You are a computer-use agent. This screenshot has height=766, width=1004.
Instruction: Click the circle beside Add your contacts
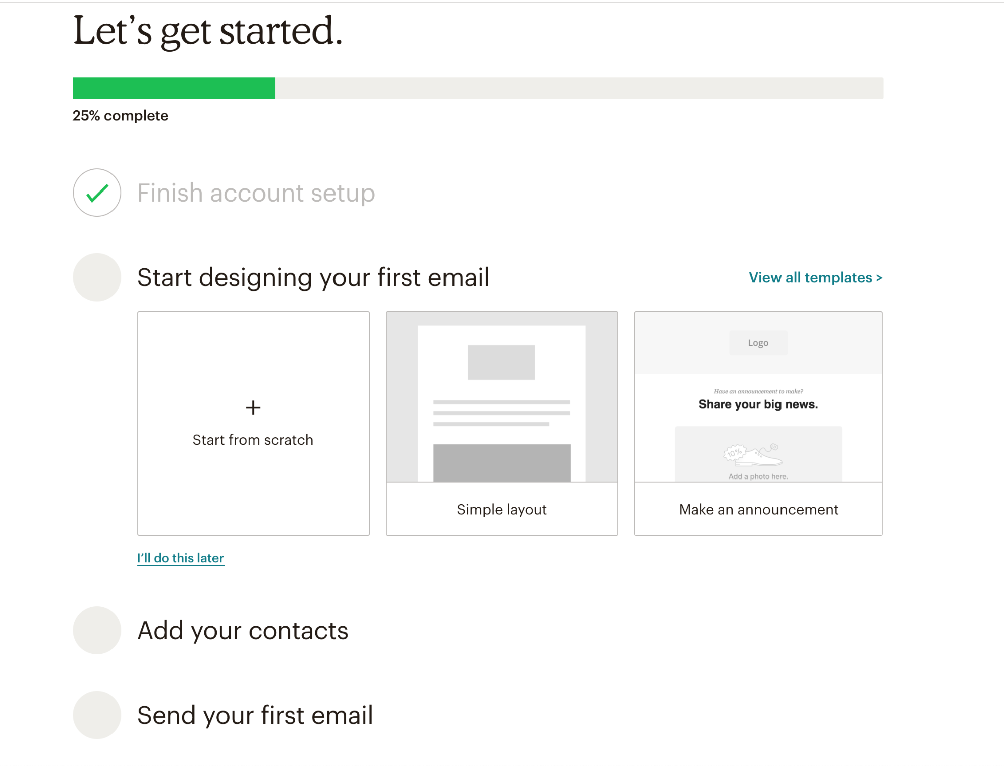[96, 630]
